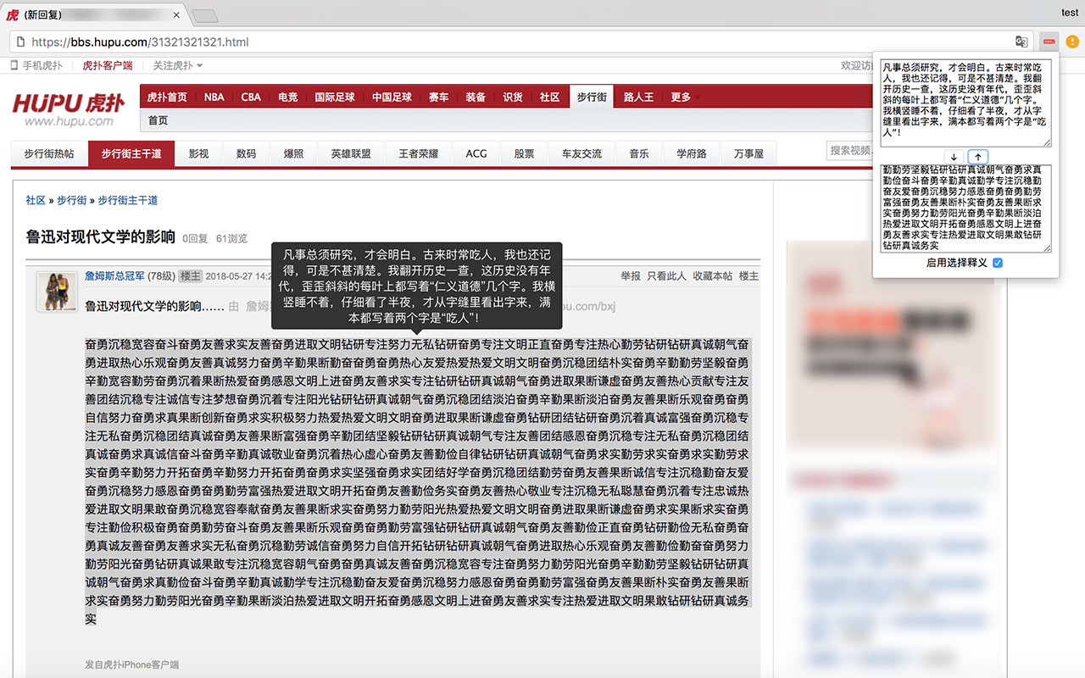
Task: Switch to the 王者荣耀 tab
Action: coord(419,153)
